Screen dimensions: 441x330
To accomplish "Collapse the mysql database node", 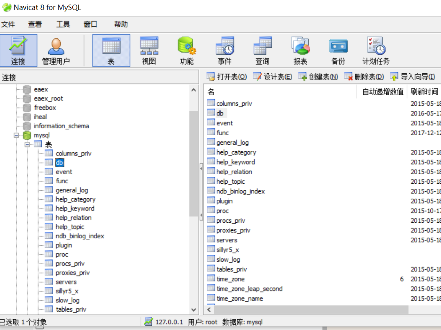I will pos(16,135).
